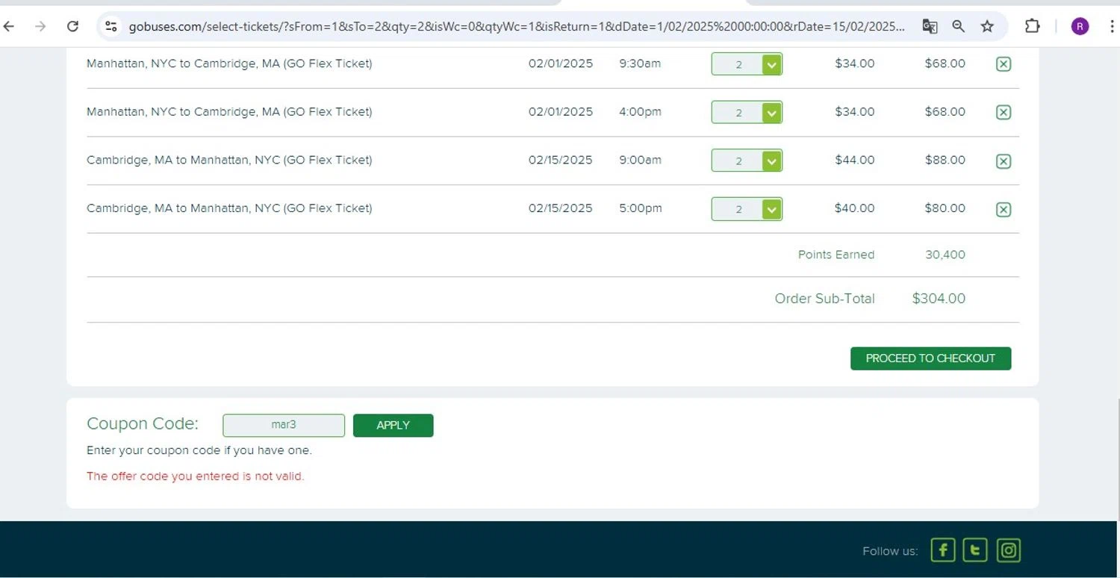This screenshot has width=1120, height=578.
Task: Click the $304.00 order sub-total
Action: [x=939, y=299]
